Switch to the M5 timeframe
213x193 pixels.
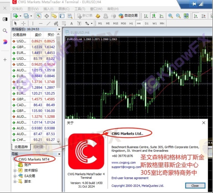tap(108, 23)
